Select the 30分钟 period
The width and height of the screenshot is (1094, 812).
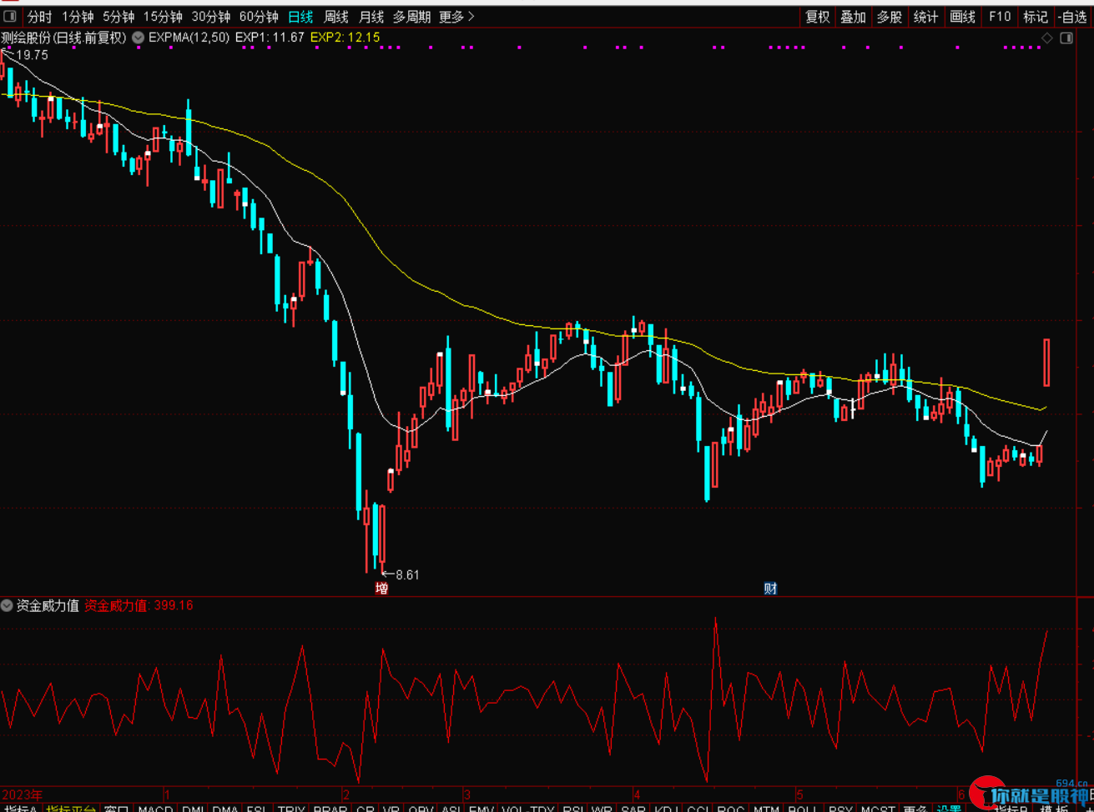(211, 17)
